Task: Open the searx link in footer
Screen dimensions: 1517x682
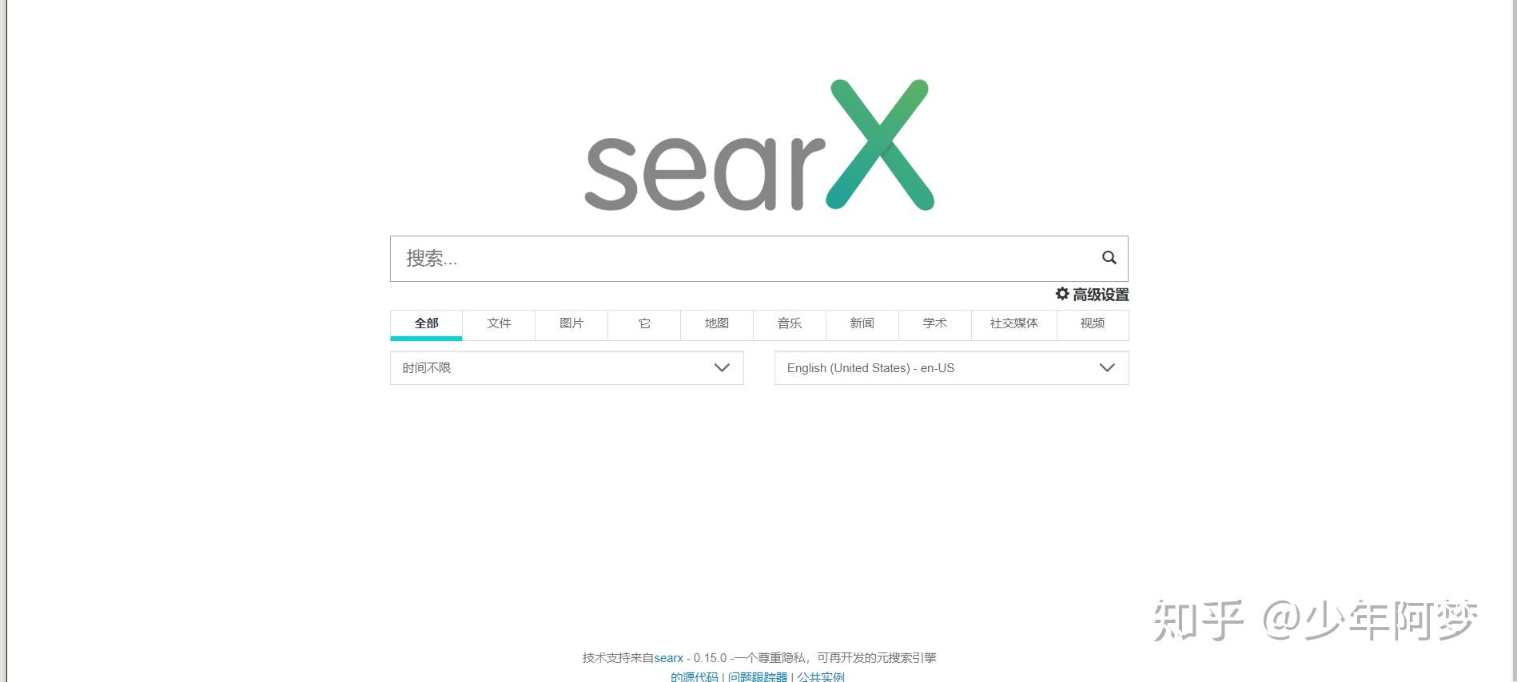Action: coord(669,658)
